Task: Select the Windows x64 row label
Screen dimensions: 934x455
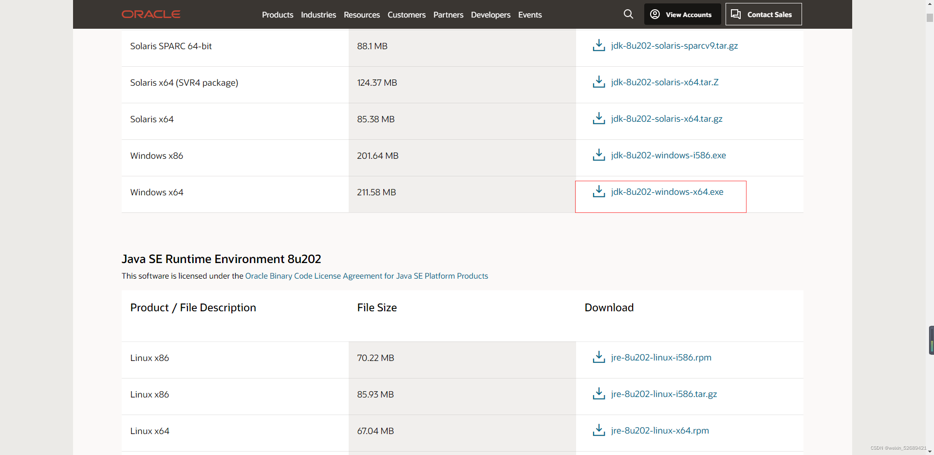Action: [x=157, y=192]
